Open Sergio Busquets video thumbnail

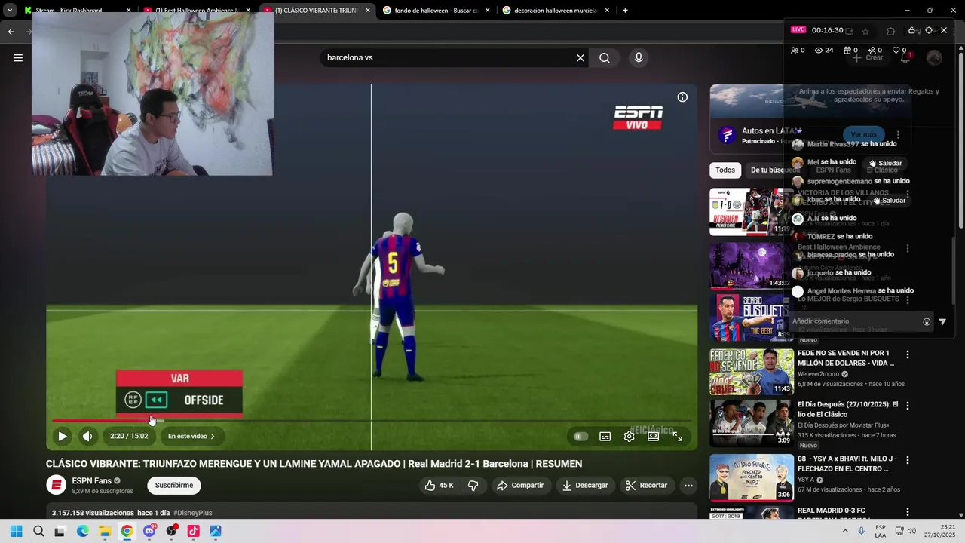(751, 318)
